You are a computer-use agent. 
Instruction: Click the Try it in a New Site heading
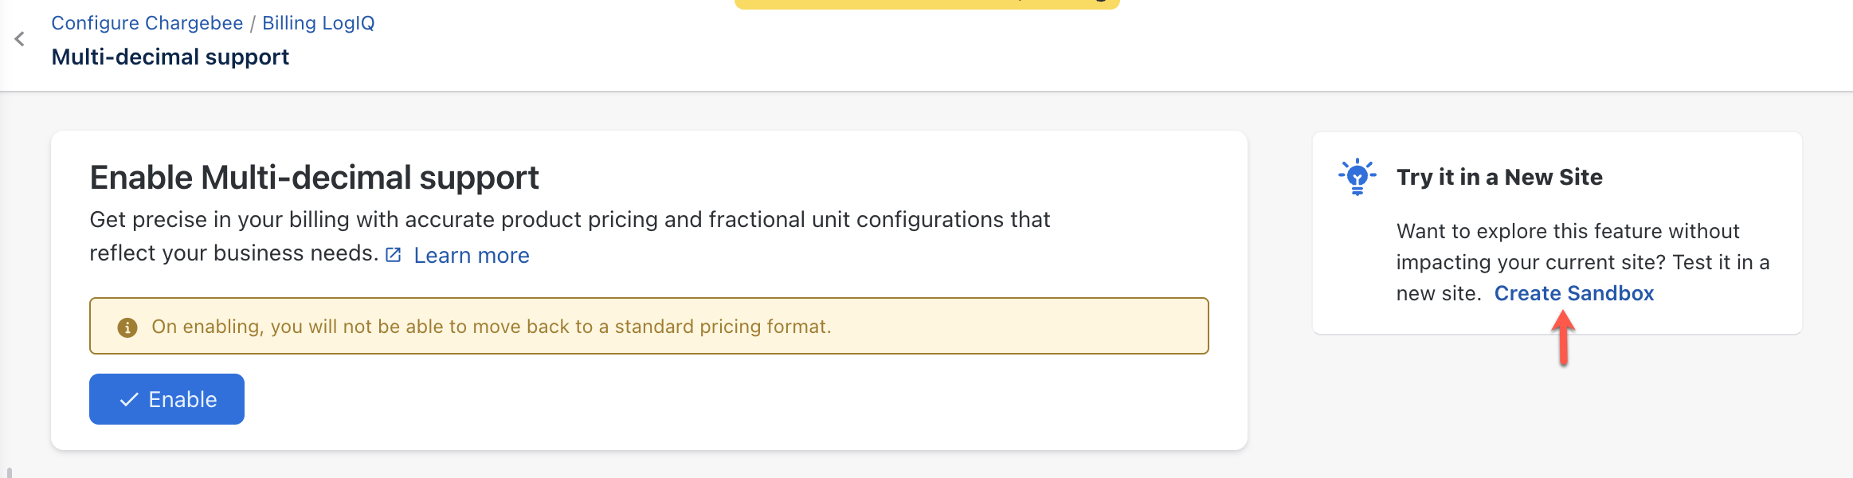tap(1498, 177)
